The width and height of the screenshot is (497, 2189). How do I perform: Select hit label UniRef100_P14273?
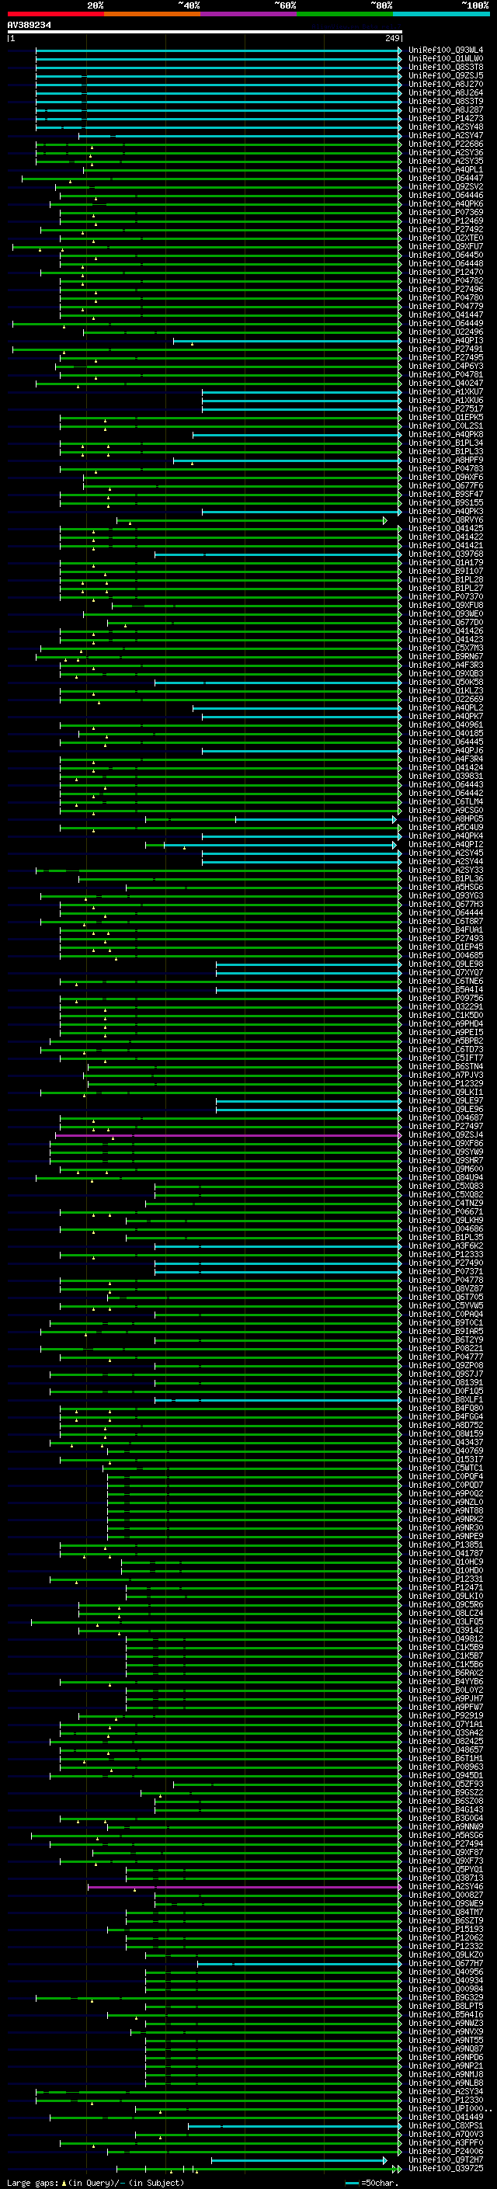pos(446,118)
